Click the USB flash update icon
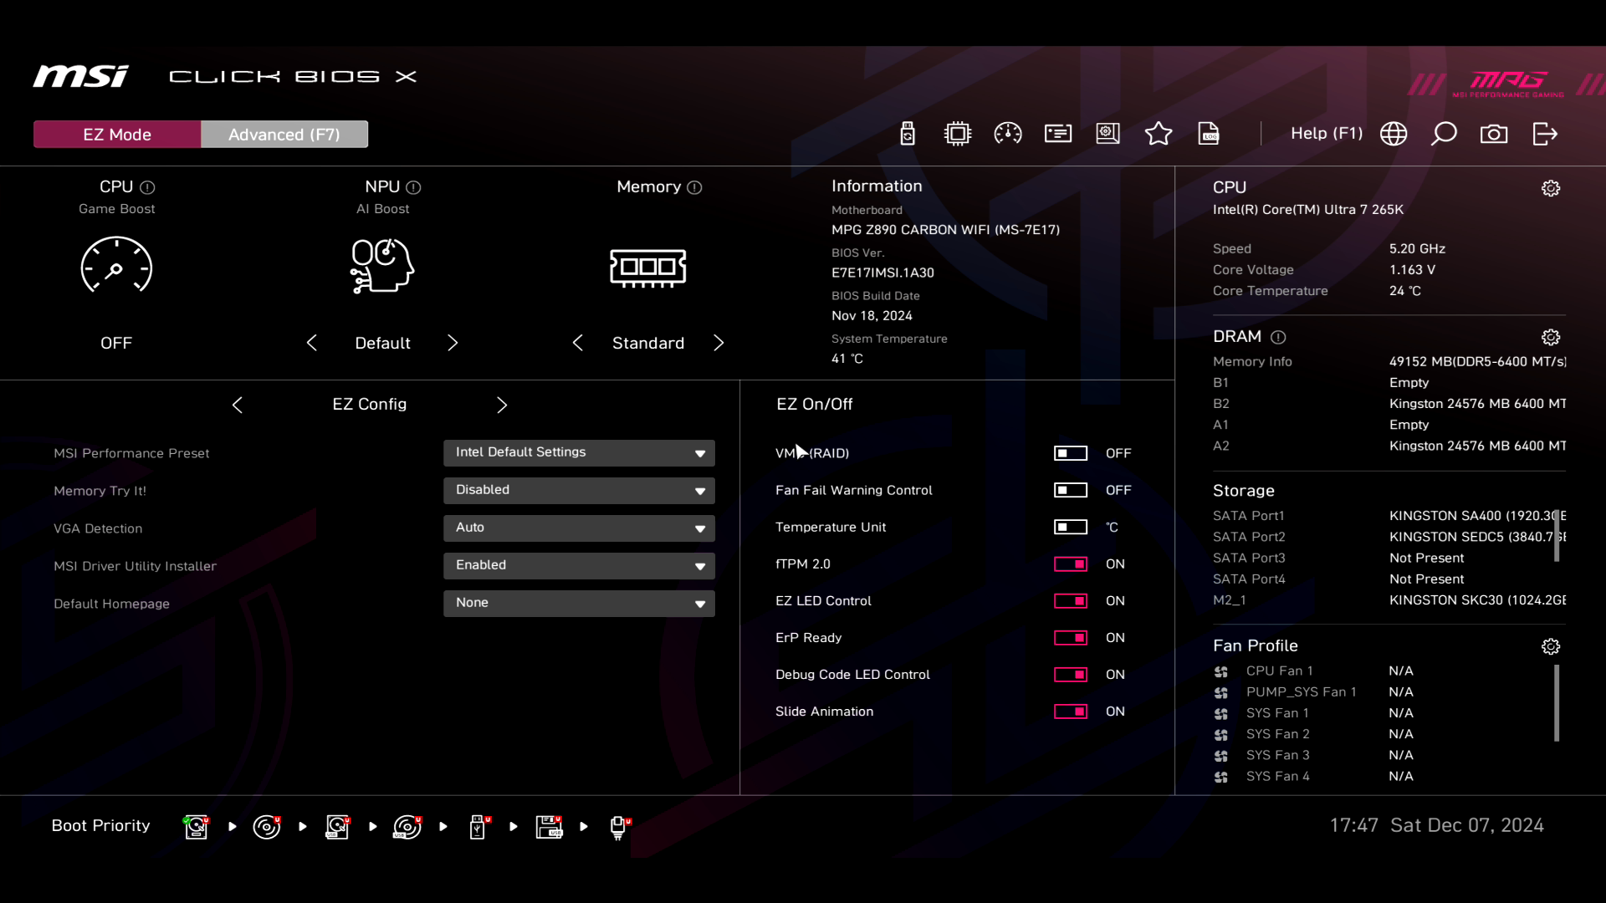Screen dimensions: 1606x903 pos(908,134)
